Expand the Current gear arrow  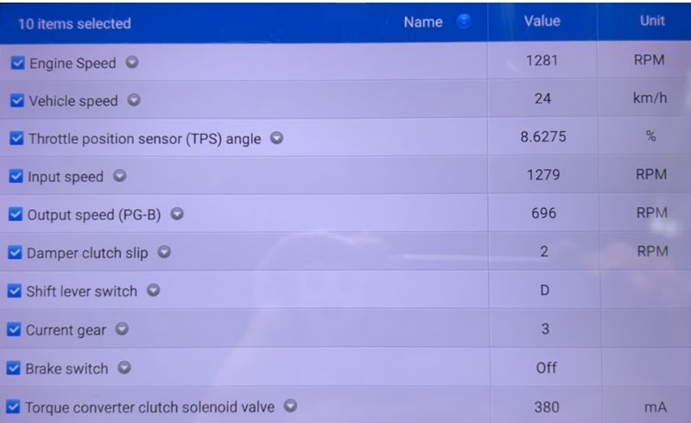[x=122, y=329]
